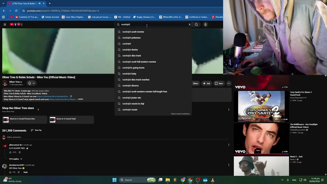
Task: Click the Windows taskbar Search box
Action: [x=138, y=180]
